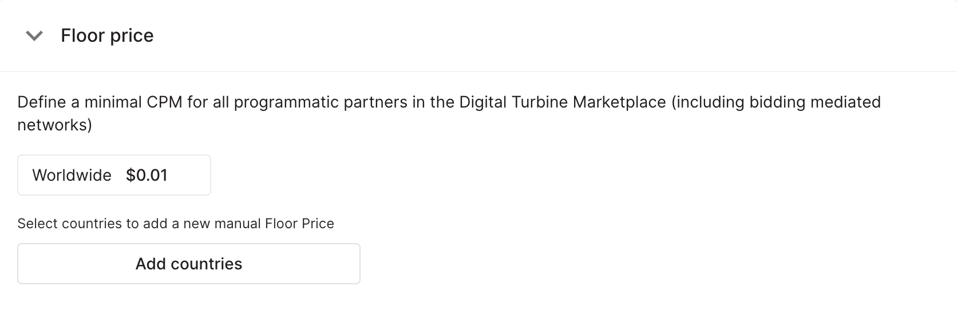The image size is (957, 310).
Task: Click the dollar sign in the Worldwide price
Action: (130, 175)
